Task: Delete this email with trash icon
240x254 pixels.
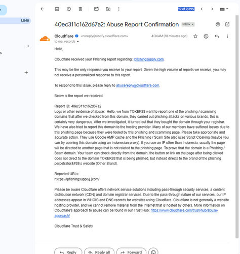Action: point(81,9)
